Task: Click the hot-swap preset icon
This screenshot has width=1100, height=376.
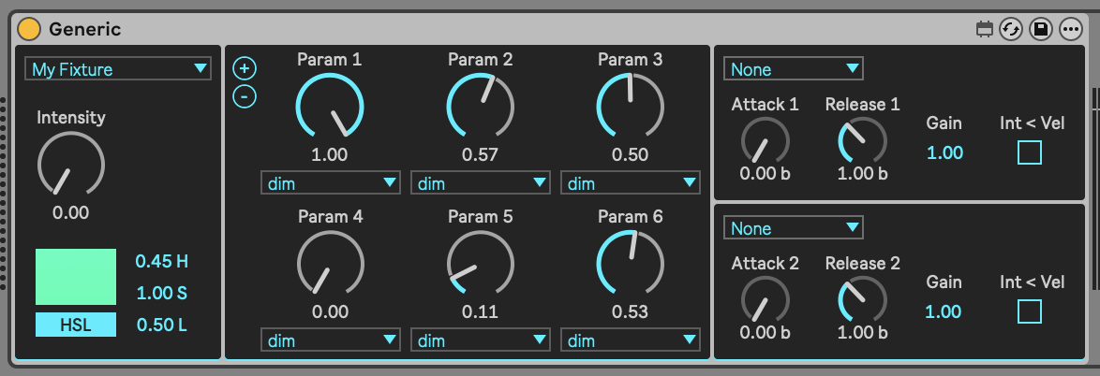Action: click(x=1011, y=29)
